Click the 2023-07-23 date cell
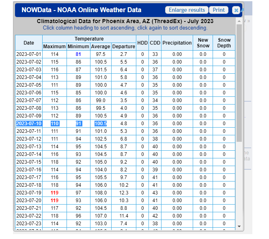 pos(29,224)
